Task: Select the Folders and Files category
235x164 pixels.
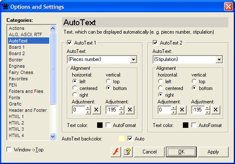Action: [29, 91]
